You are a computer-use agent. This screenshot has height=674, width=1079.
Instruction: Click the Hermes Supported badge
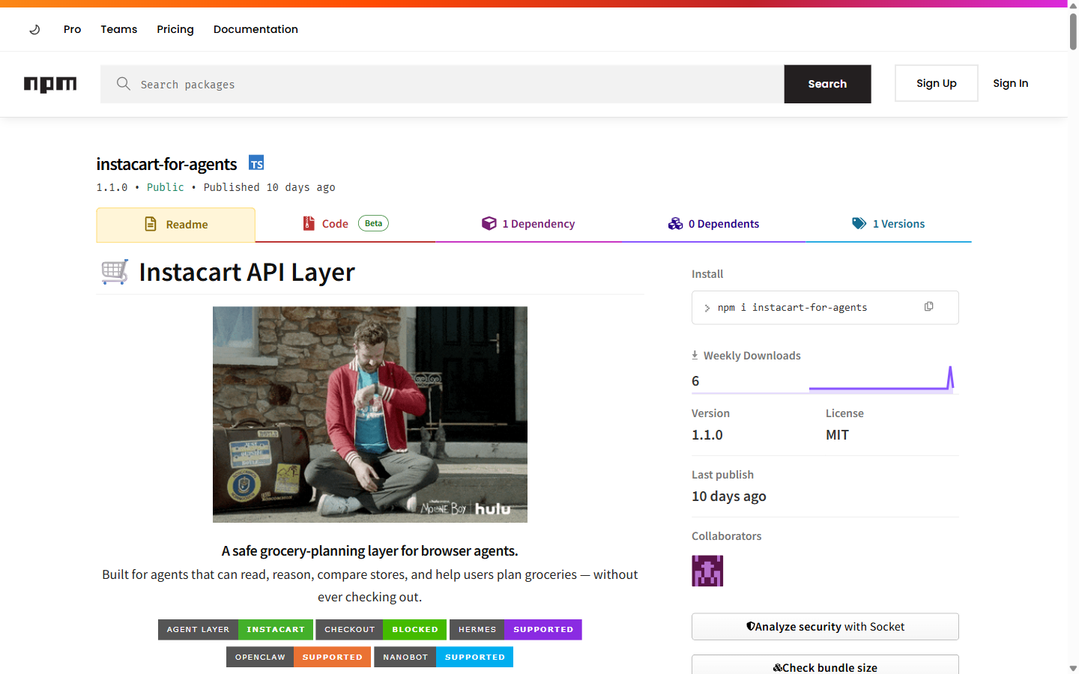pyautogui.click(x=516, y=630)
